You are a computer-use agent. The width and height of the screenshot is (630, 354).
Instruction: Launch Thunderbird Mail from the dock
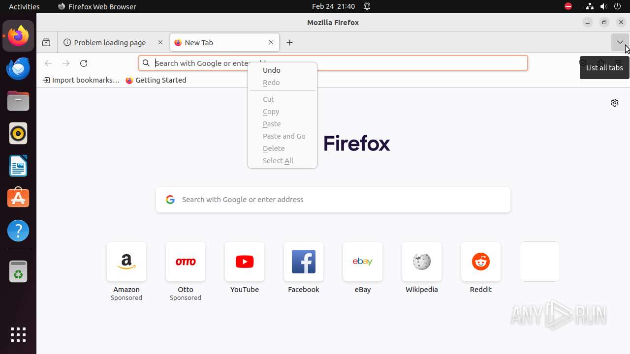pyautogui.click(x=18, y=68)
